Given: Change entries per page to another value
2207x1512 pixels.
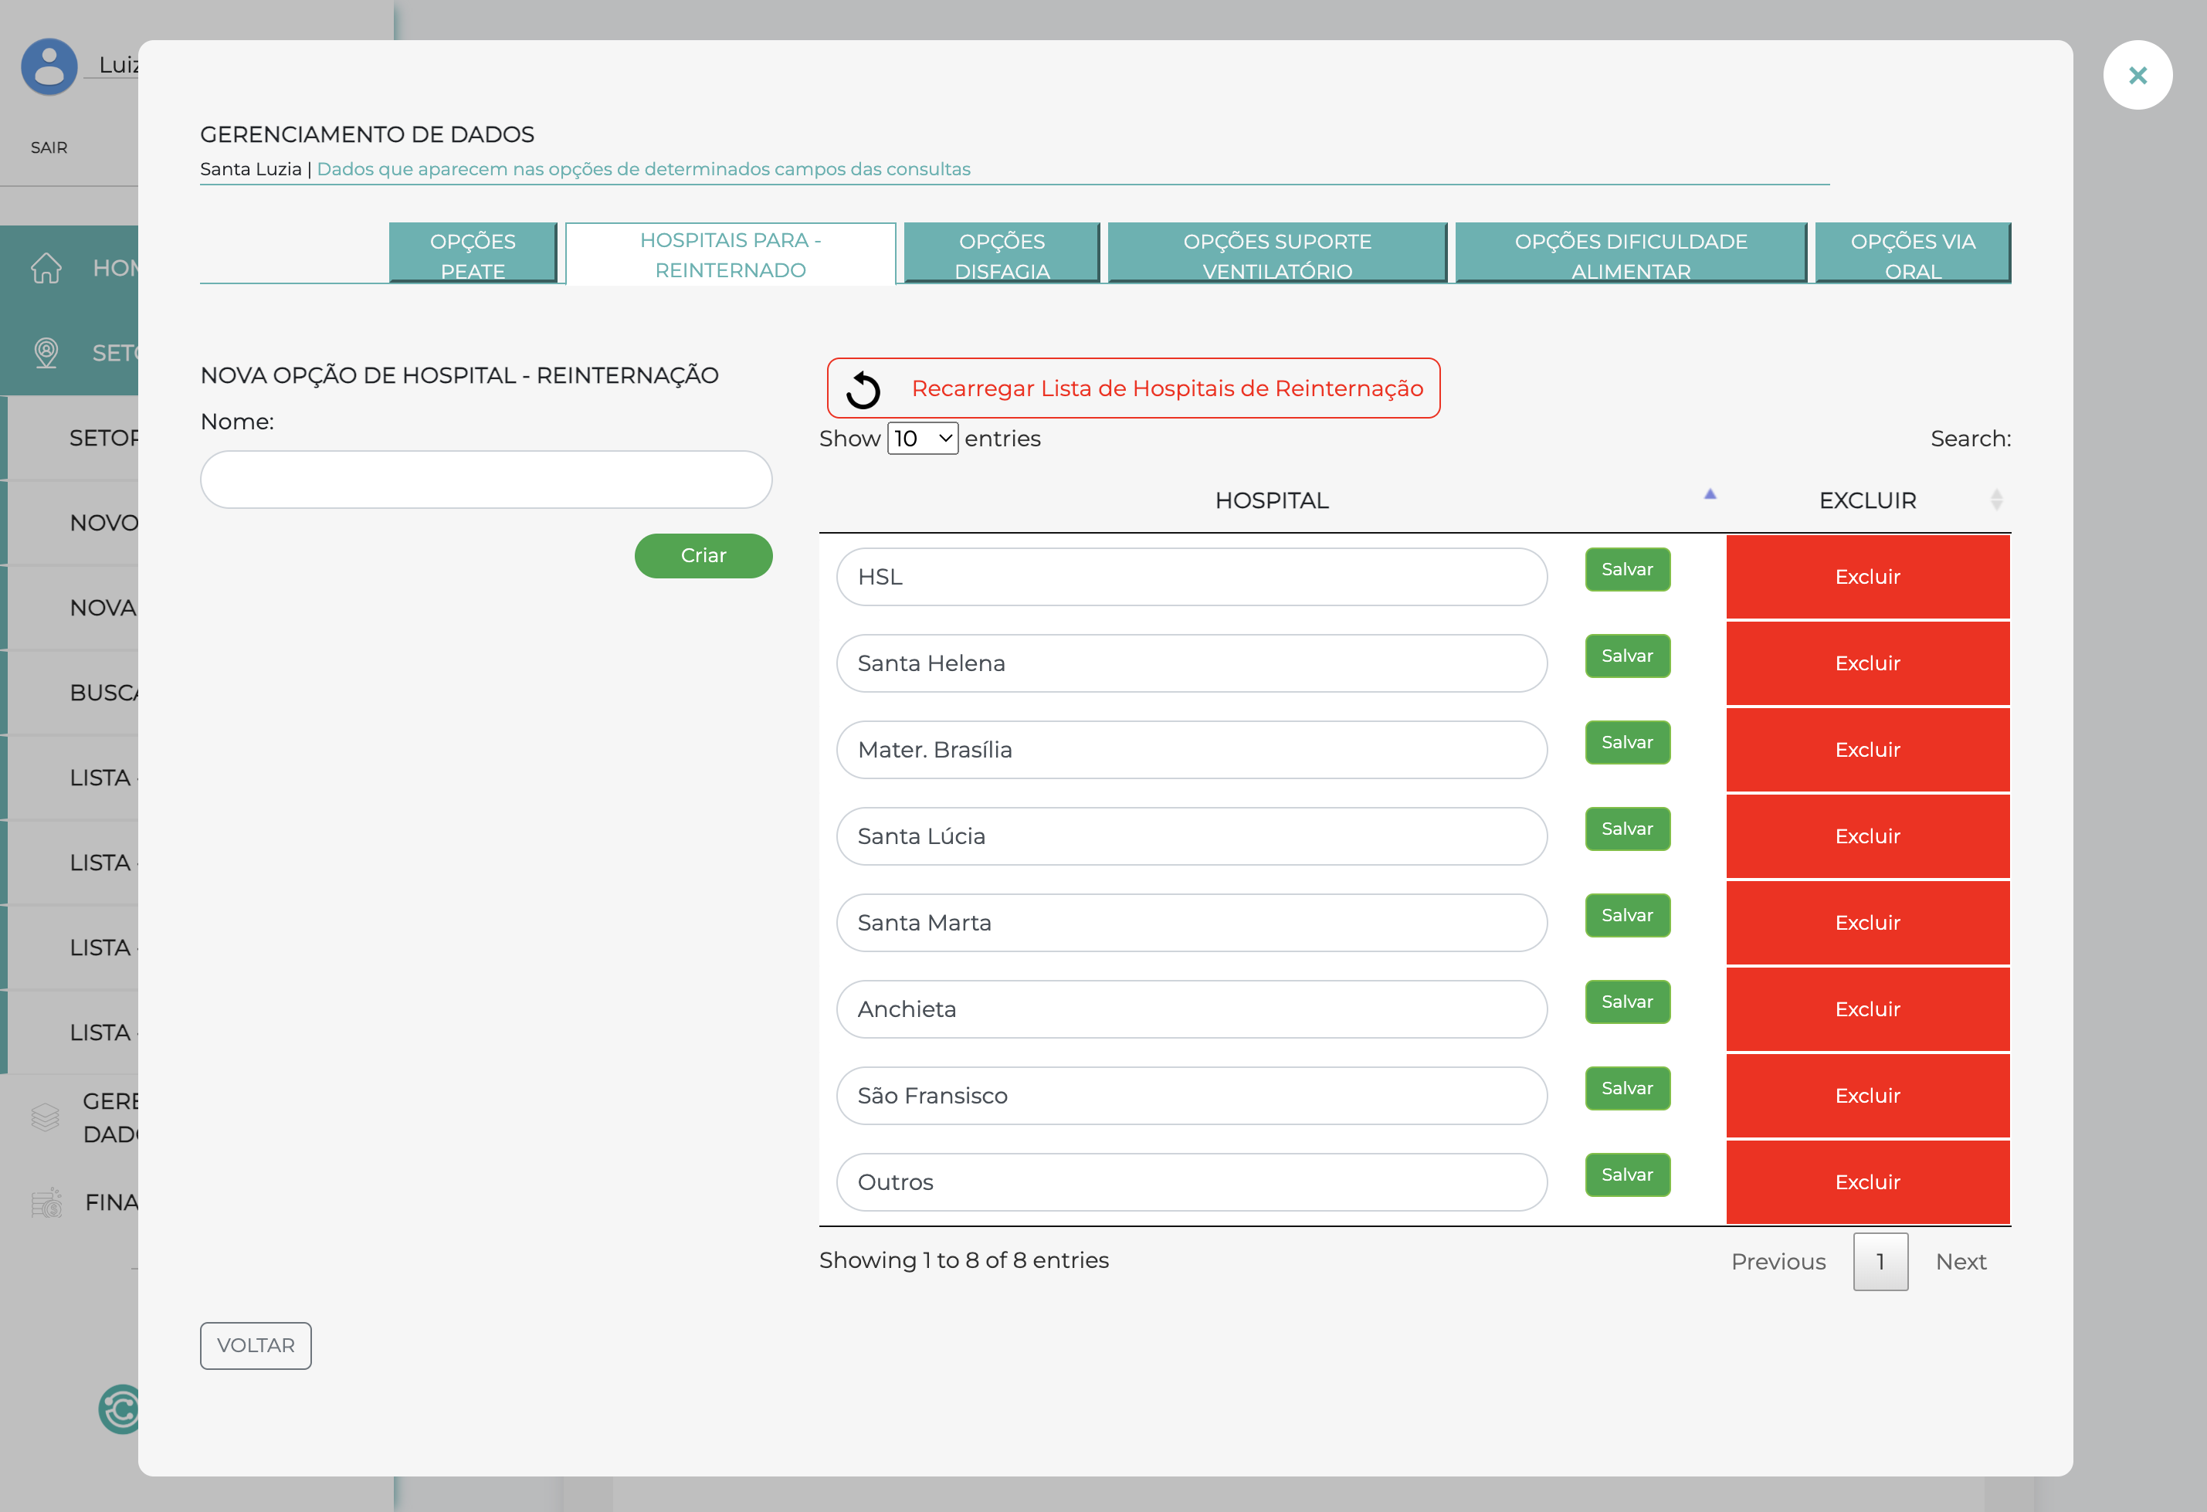Looking at the screenshot, I should click(921, 438).
